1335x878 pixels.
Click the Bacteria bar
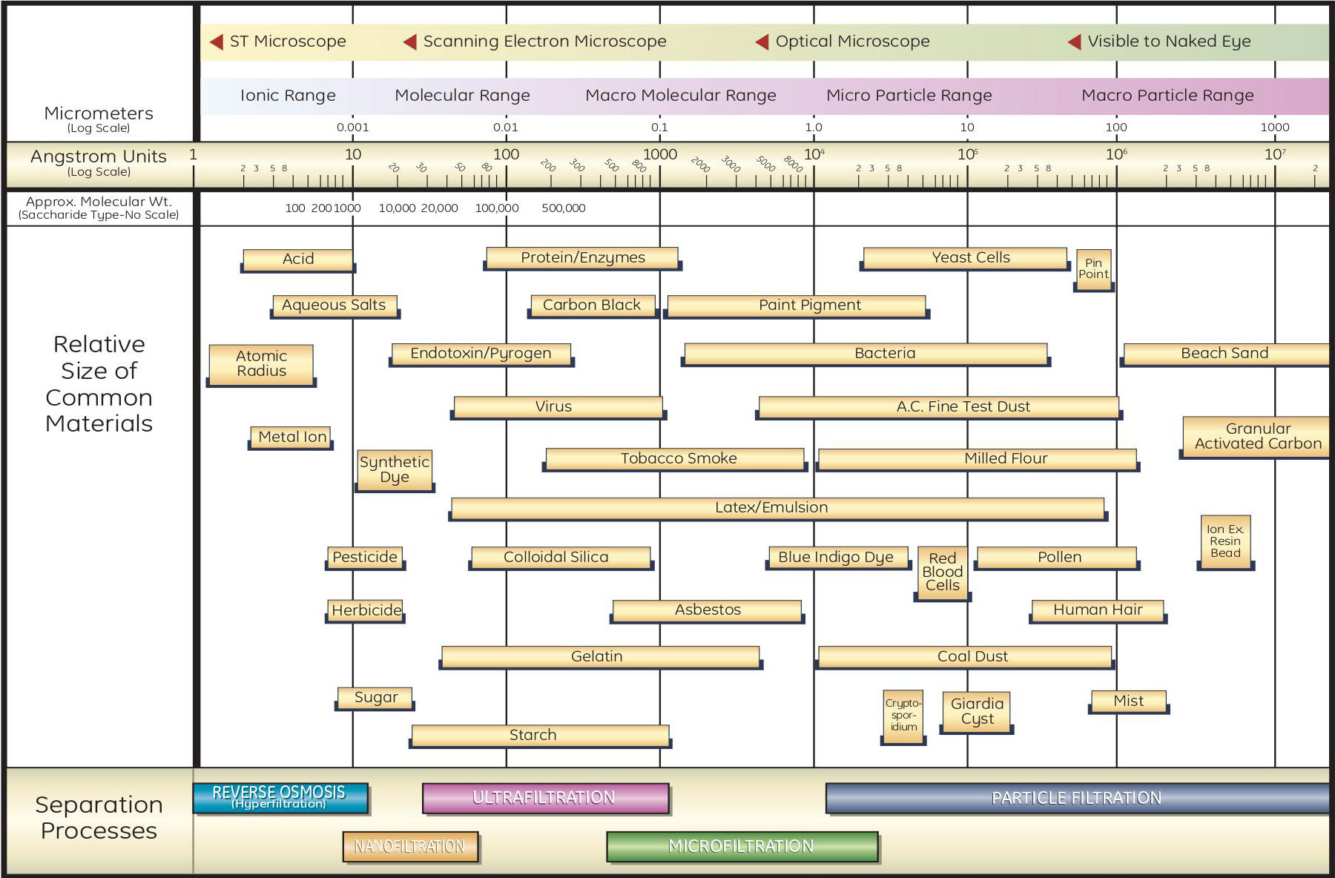866,354
